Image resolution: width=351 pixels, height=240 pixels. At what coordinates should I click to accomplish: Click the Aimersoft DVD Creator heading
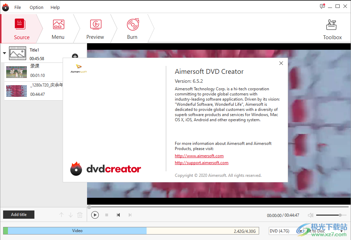[x=209, y=71]
